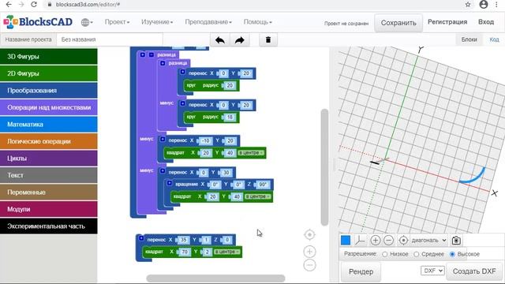Open browser profile icon

click(484, 4)
